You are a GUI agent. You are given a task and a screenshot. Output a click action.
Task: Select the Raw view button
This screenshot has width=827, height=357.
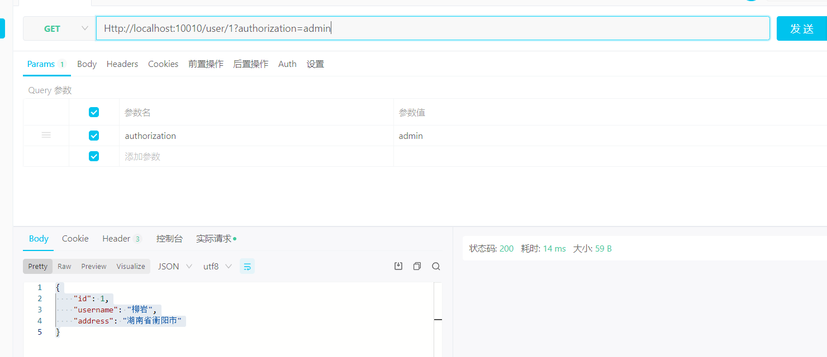click(x=64, y=266)
